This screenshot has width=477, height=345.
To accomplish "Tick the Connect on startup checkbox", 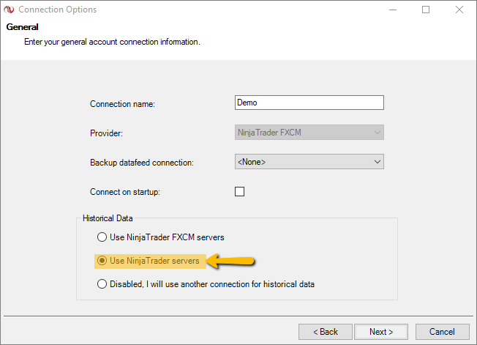I will coord(239,192).
